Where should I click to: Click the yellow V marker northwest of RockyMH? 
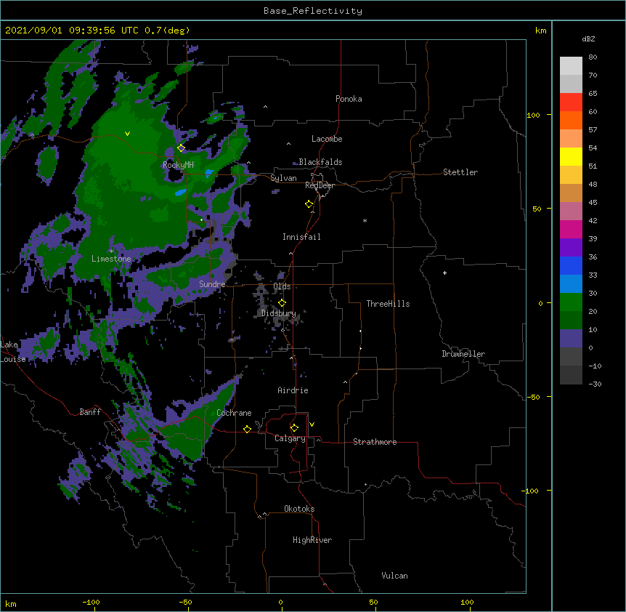coord(127,134)
